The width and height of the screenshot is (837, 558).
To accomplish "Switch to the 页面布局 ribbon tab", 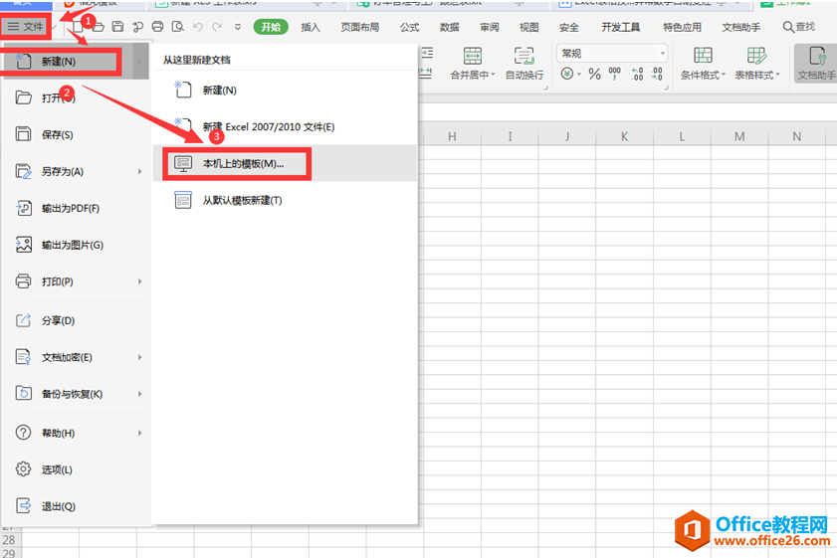I will pyautogui.click(x=360, y=27).
